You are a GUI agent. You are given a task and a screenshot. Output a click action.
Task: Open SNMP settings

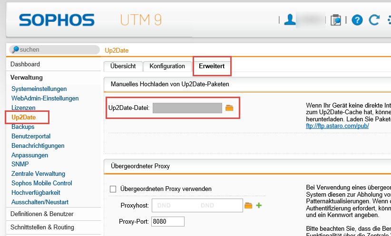[x=20, y=164]
